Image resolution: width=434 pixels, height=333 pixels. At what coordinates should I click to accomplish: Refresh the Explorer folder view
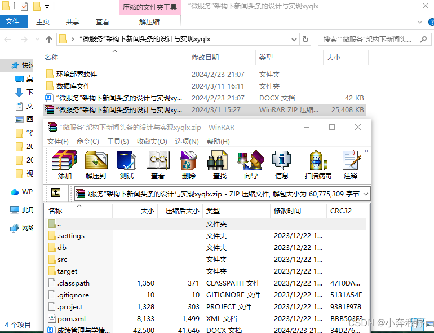pos(305,40)
